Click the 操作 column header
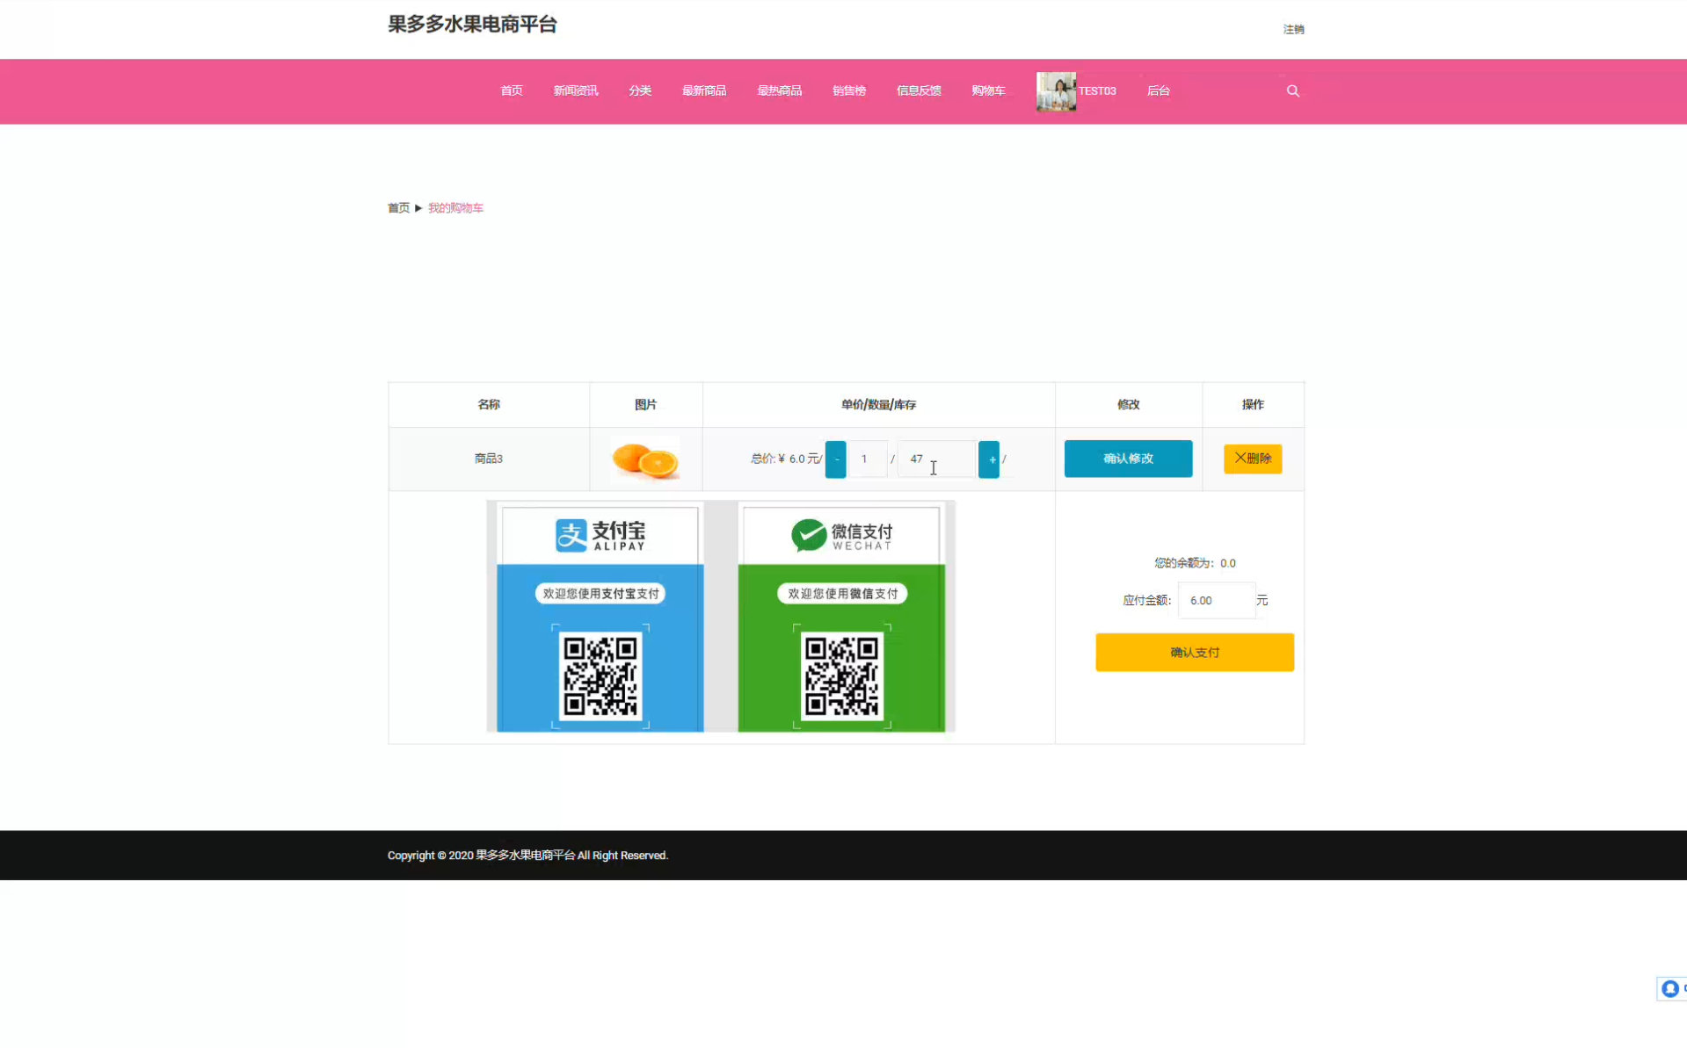Screen dimensions: 1687x1048 pos(1253,404)
